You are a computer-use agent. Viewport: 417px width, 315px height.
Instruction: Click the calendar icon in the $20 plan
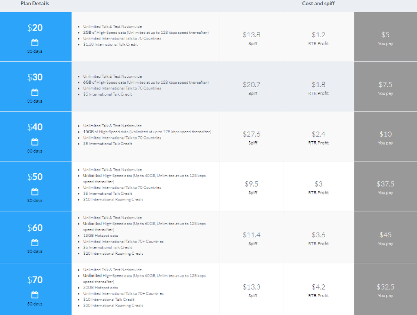pos(35,42)
